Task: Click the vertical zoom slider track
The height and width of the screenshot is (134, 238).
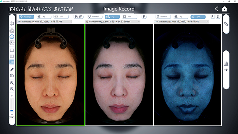Action: coord(12,105)
